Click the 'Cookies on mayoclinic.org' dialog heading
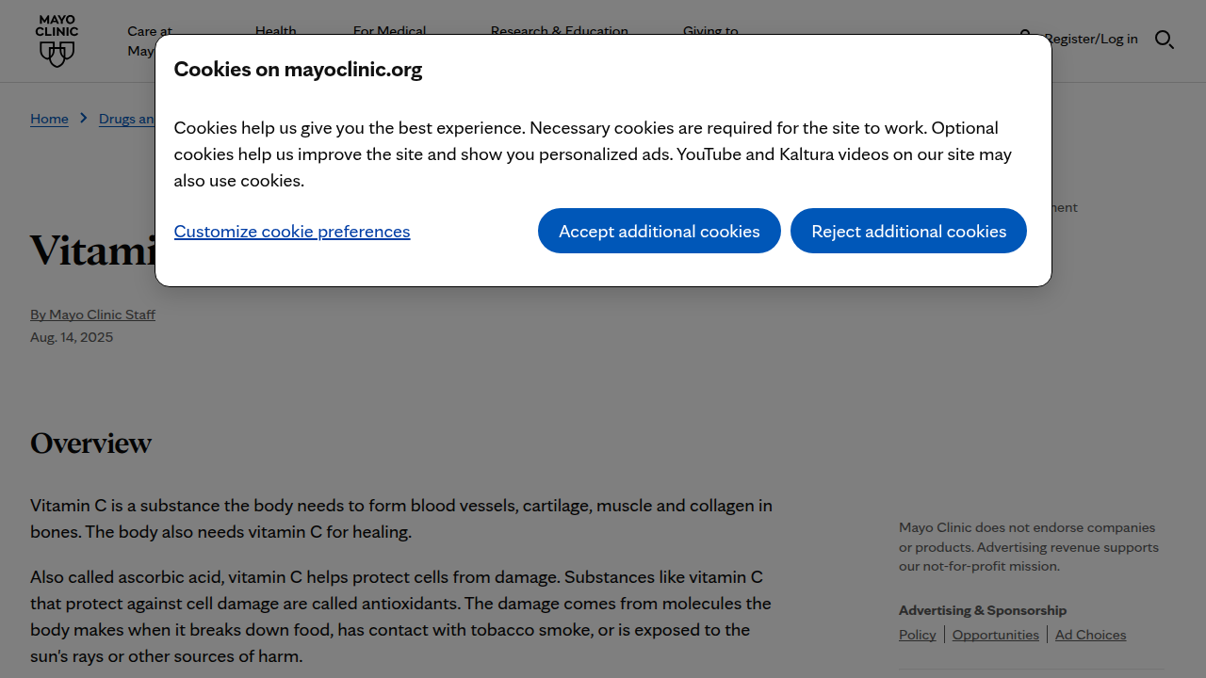Image resolution: width=1206 pixels, height=678 pixels. click(298, 69)
